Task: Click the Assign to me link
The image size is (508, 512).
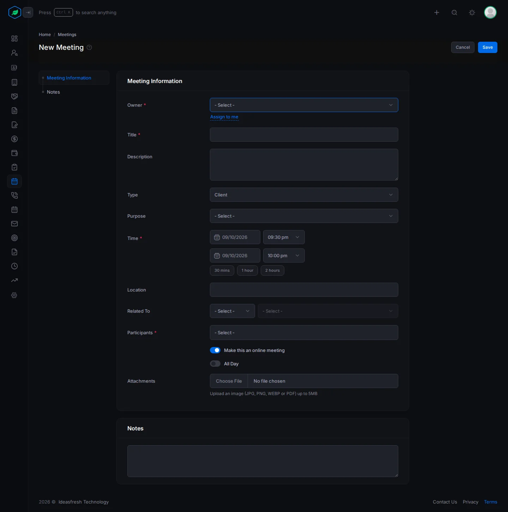Action: click(x=224, y=117)
